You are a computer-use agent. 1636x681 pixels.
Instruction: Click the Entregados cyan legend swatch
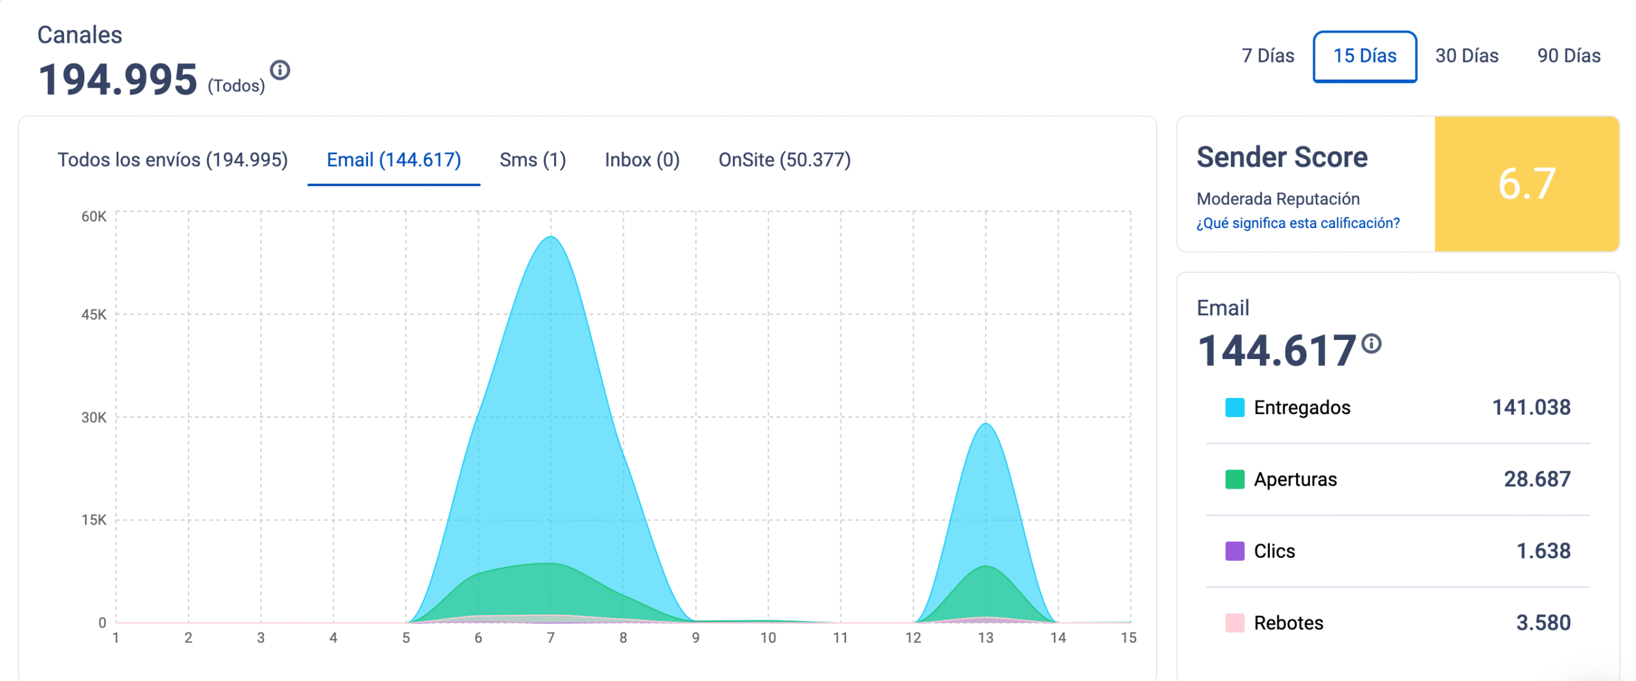click(1233, 408)
